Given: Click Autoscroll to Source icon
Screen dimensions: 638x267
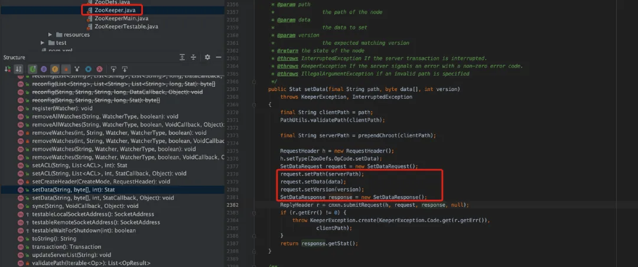Looking at the screenshot, I should click(113, 69).
